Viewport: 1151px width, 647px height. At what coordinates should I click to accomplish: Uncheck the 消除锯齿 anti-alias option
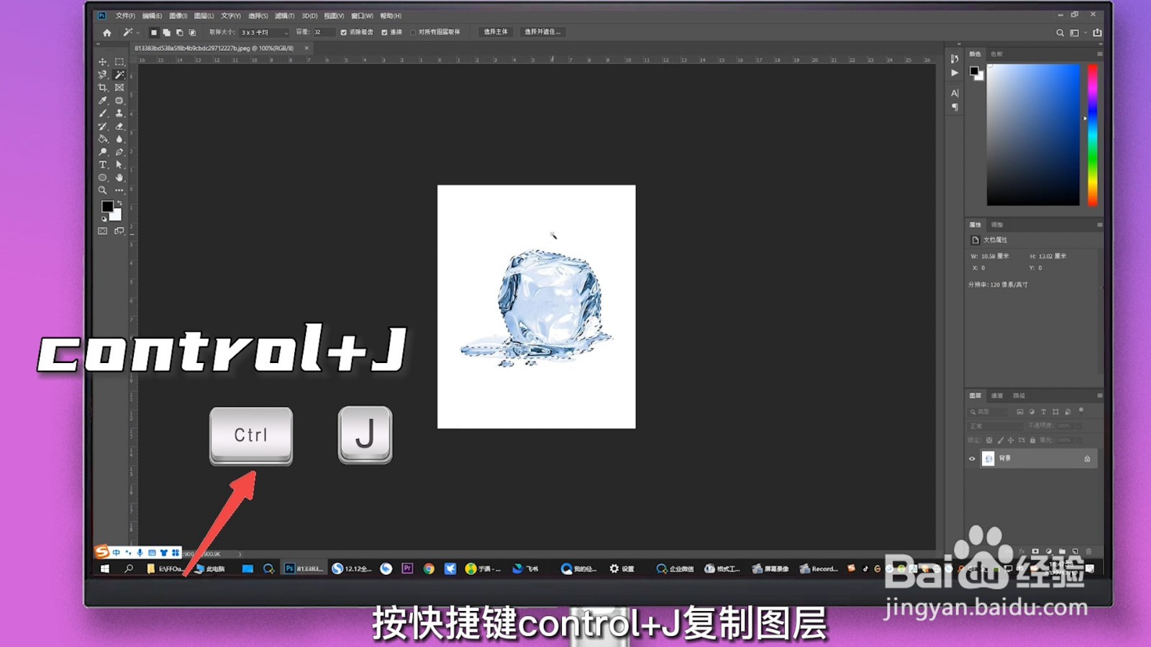[344, 32]
